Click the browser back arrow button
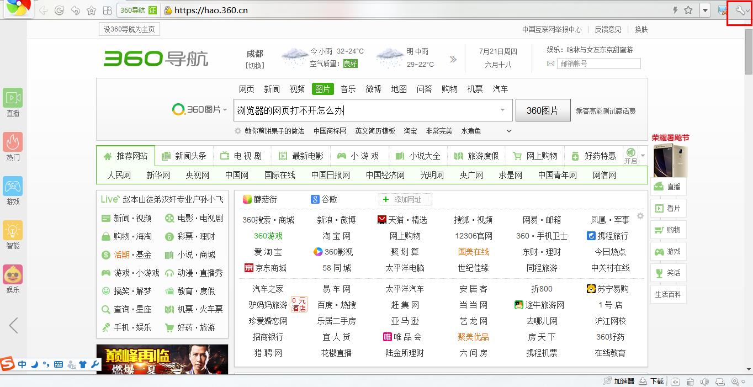The height and width of the screenshot is (387, 753). coord(43,10)
